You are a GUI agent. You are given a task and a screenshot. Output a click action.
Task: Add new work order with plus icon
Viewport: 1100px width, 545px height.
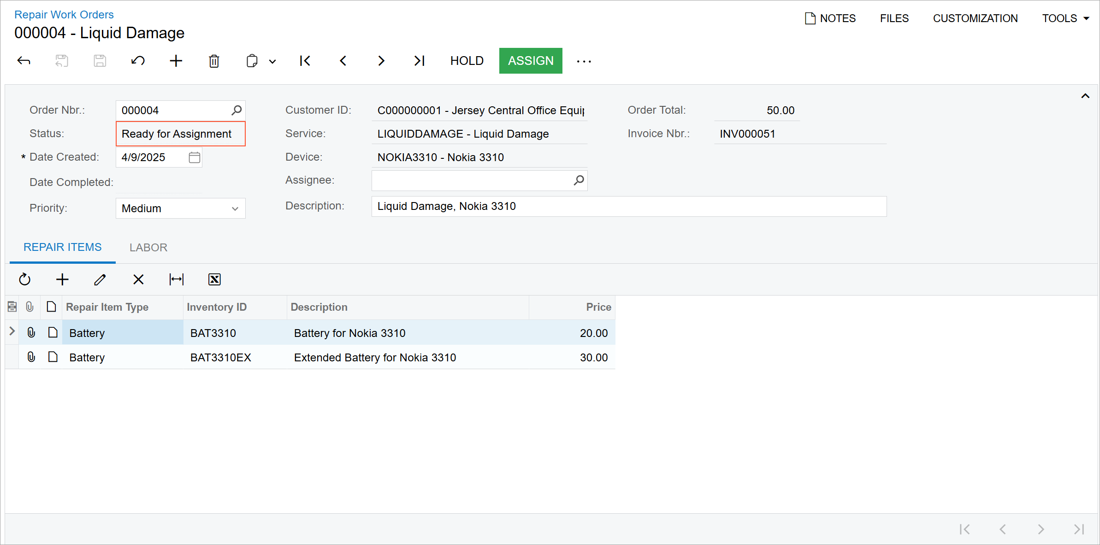(176, 61)
